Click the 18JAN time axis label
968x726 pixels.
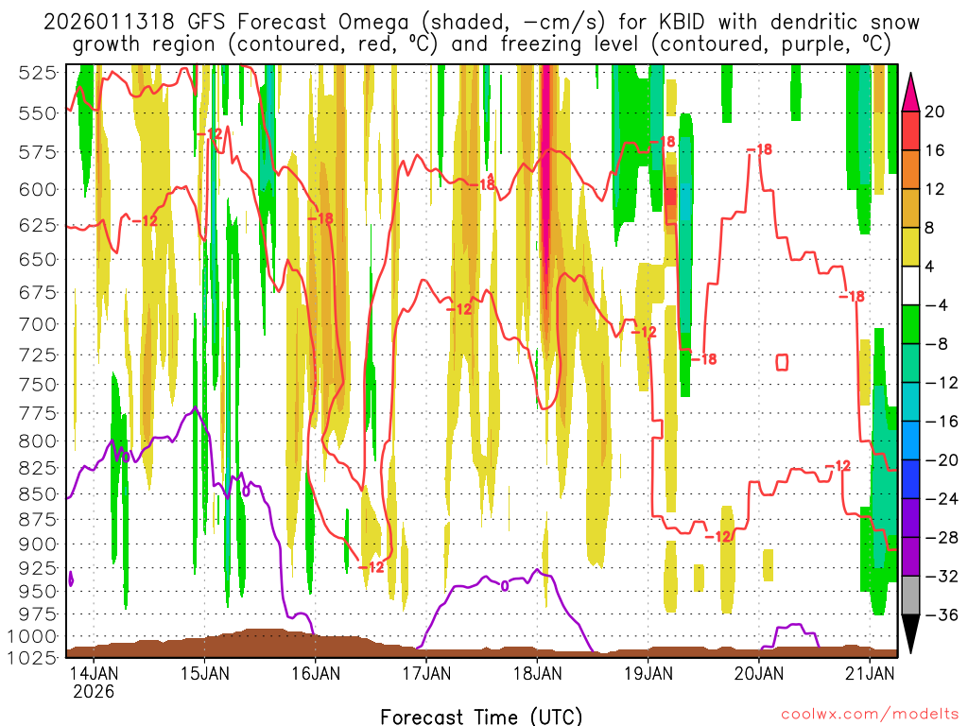538,672
